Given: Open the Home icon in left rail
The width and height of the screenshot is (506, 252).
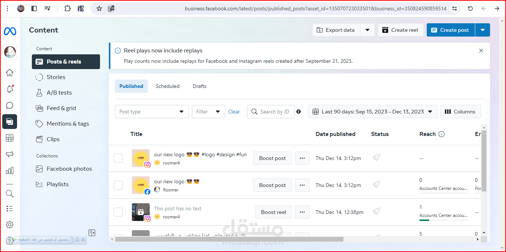Looking at the screenshot, I should pos(10,72).
